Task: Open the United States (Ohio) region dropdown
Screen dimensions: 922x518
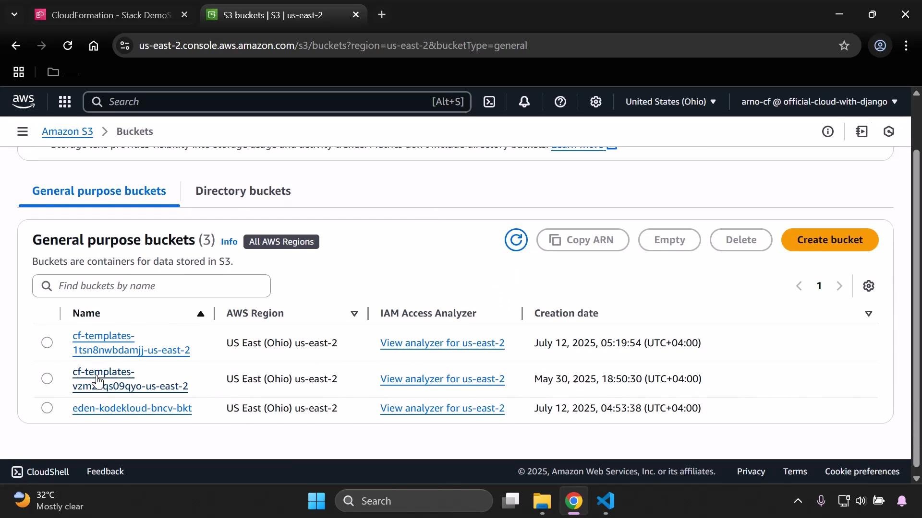Action: pos(671,102)
